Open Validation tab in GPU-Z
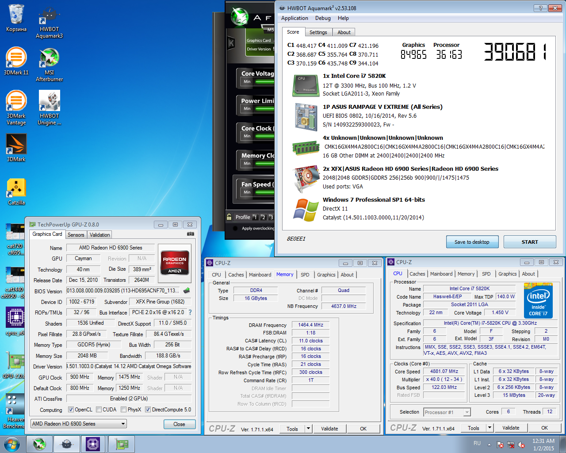 (x=100, y=235)
